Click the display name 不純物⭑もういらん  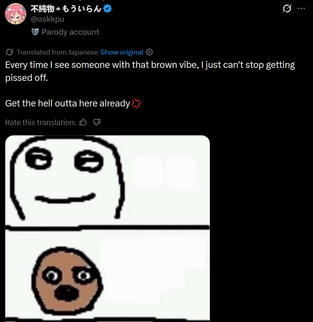pos(66,9)
